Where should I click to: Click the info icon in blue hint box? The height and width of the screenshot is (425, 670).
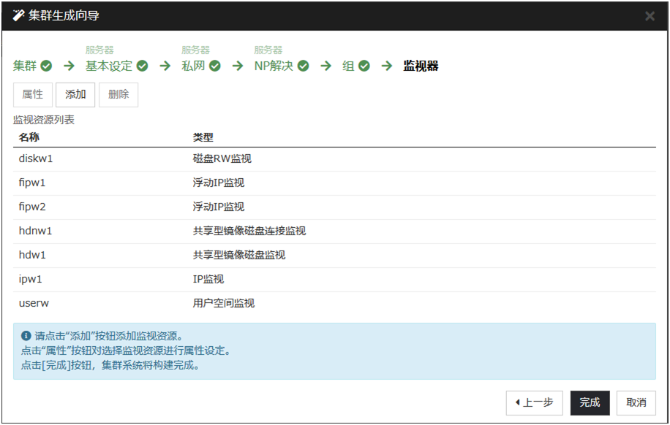[x=26, y=337]
